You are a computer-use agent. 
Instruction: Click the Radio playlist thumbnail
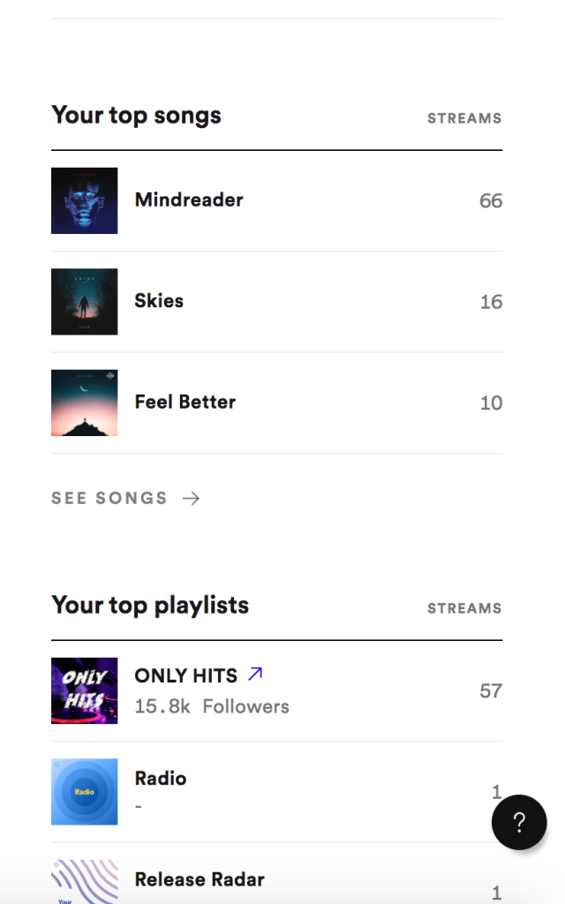(x=85, y=791)
